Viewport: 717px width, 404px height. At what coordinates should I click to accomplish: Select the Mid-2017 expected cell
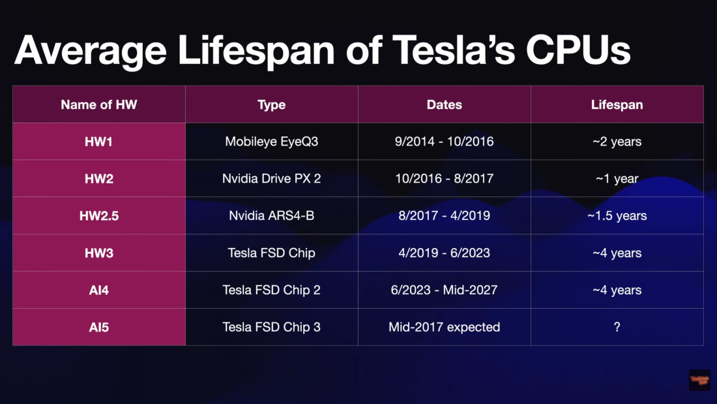444,327
